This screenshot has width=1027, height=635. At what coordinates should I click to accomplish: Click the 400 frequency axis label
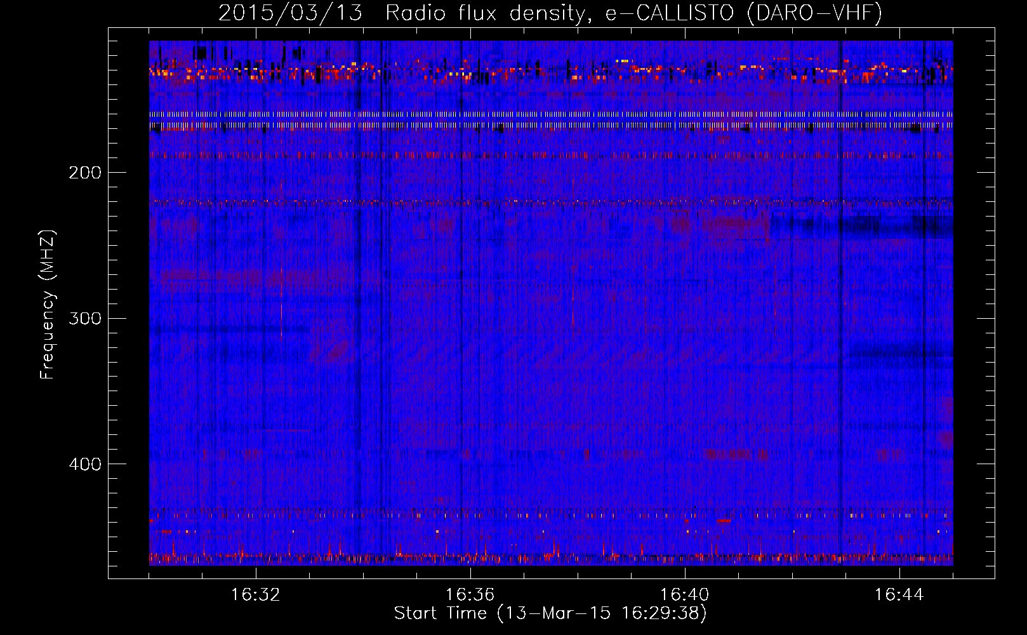(85, 464)
